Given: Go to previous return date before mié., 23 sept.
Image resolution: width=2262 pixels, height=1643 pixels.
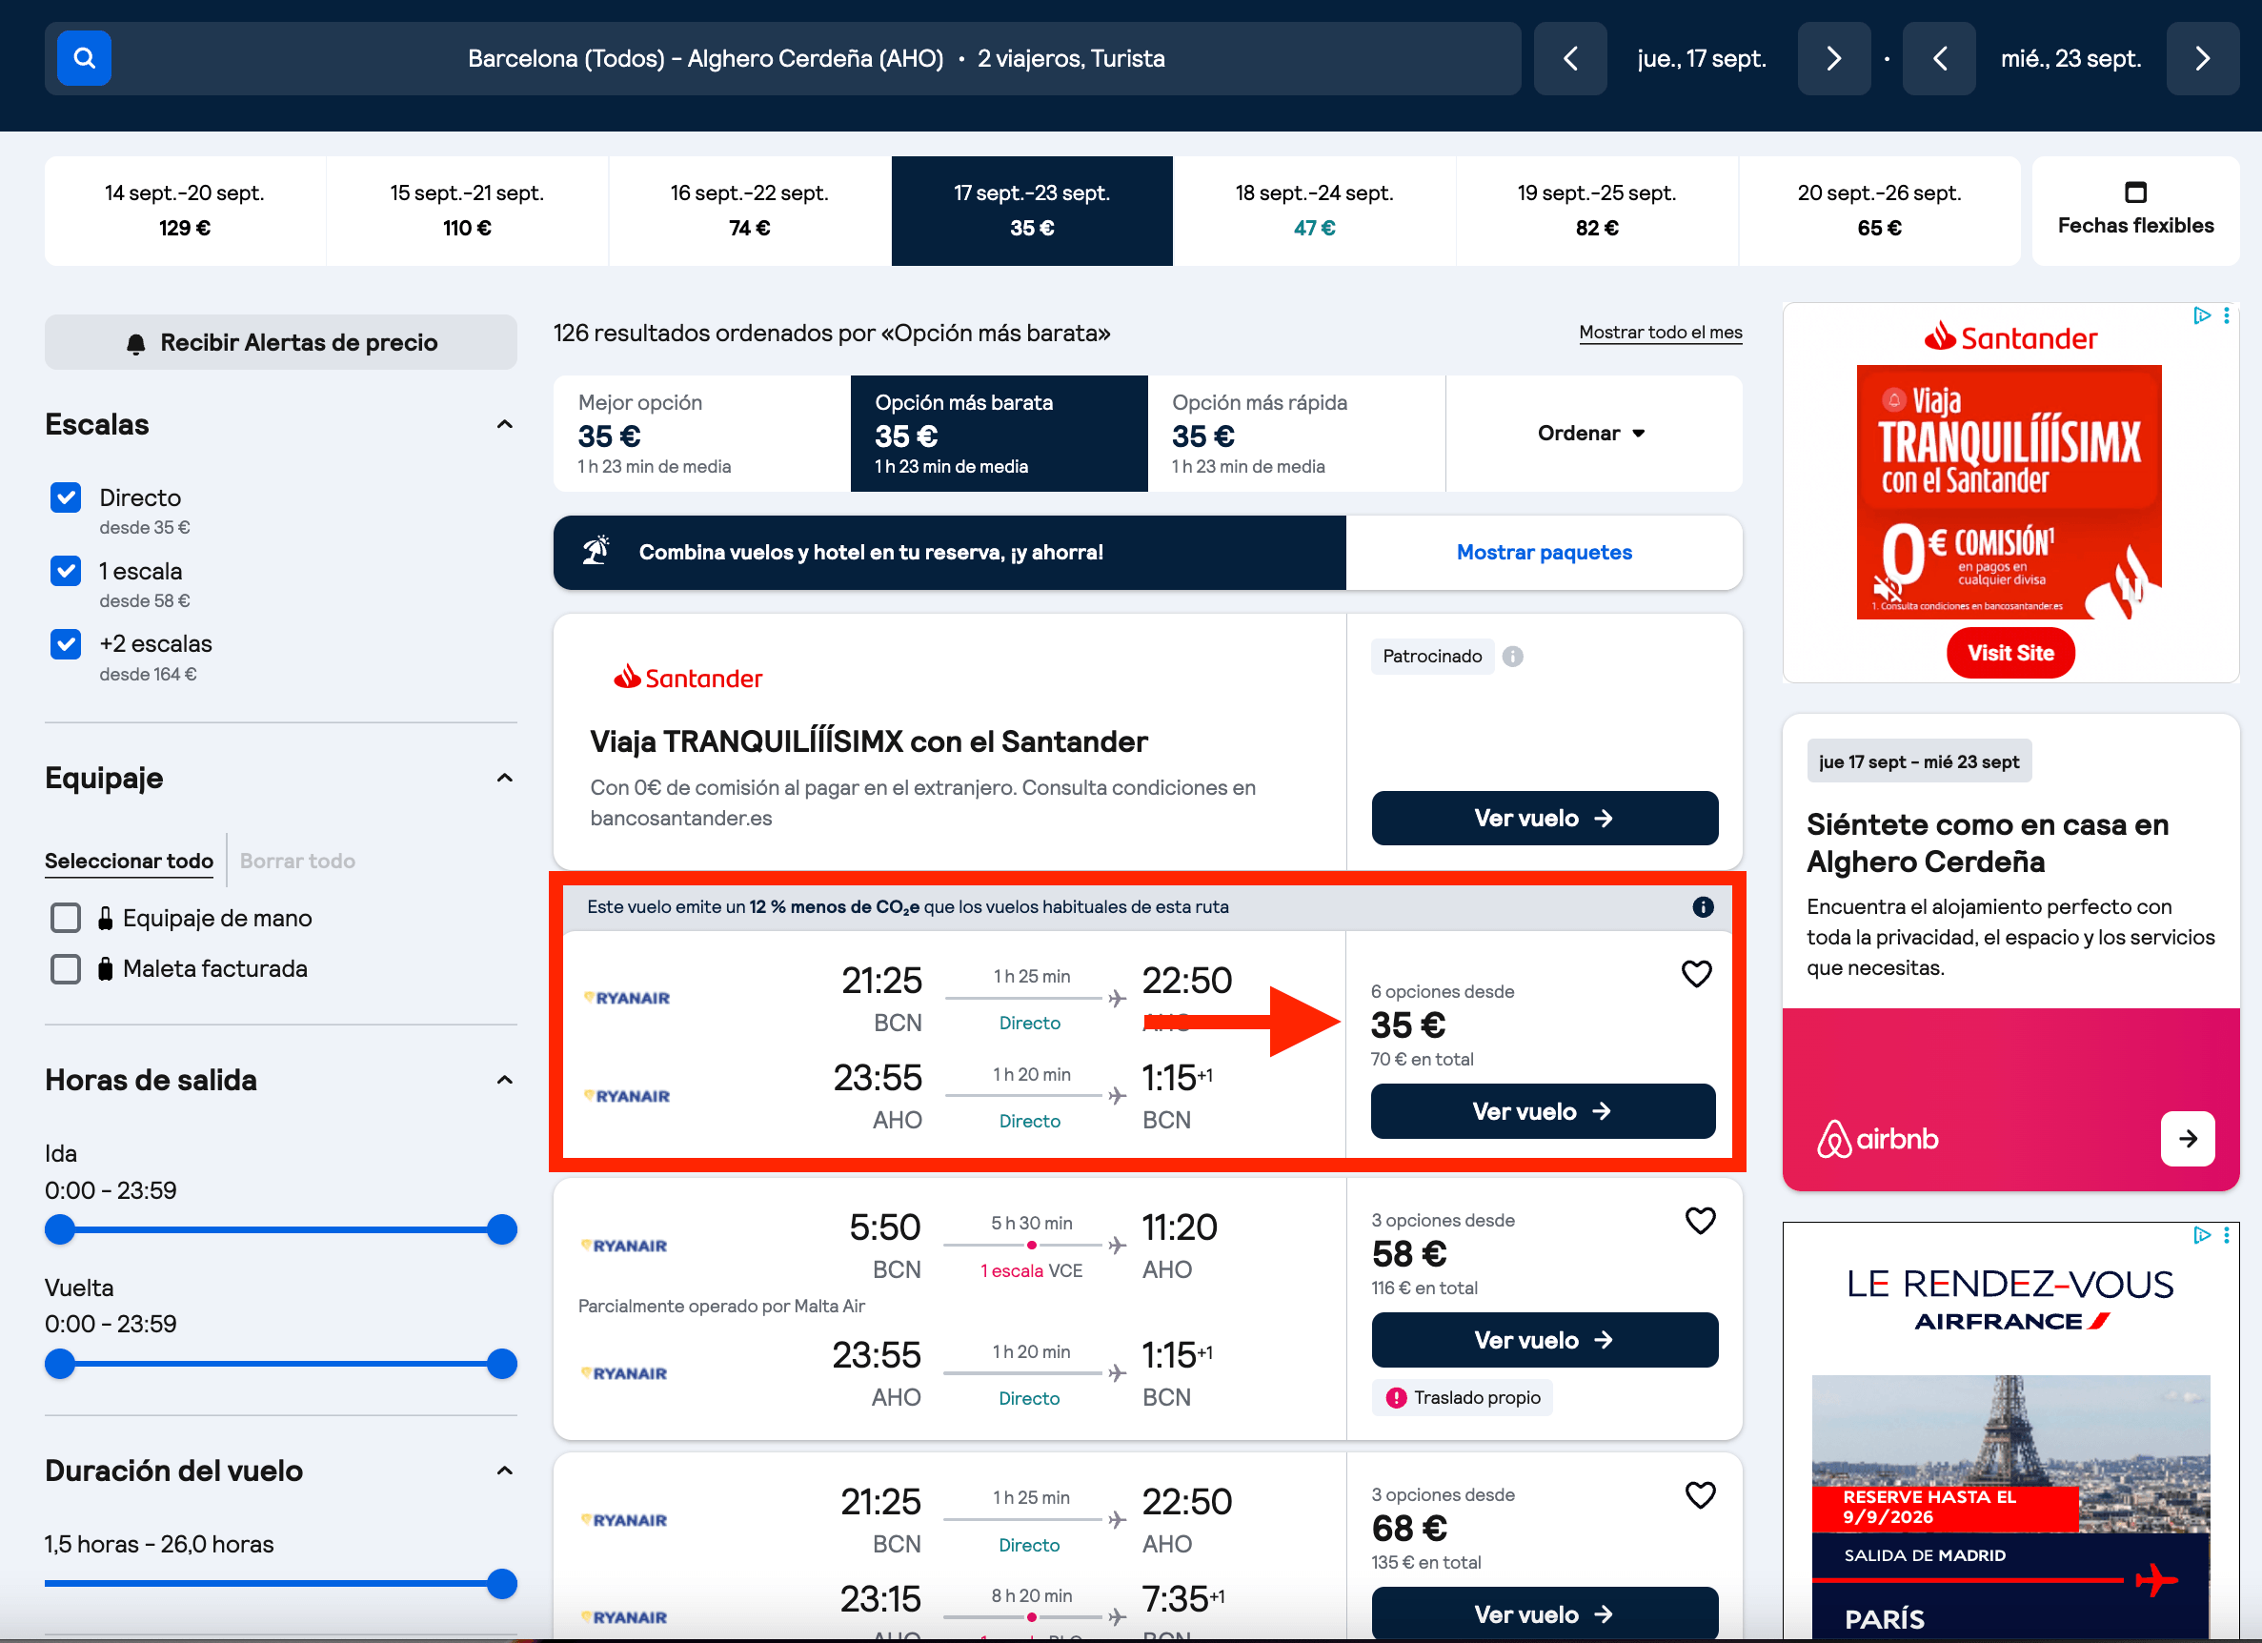Looking at the screenshot, I should (1939, 59).
